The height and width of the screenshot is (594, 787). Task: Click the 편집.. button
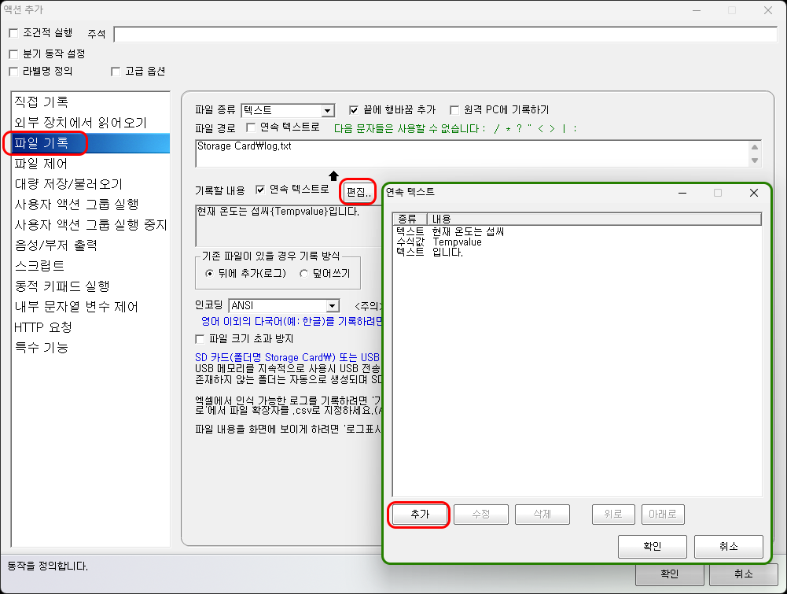point(358,192)
